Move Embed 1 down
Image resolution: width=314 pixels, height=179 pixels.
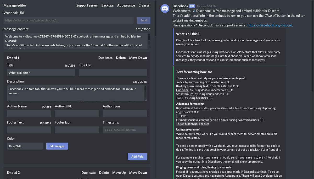[x=138, y=57]
